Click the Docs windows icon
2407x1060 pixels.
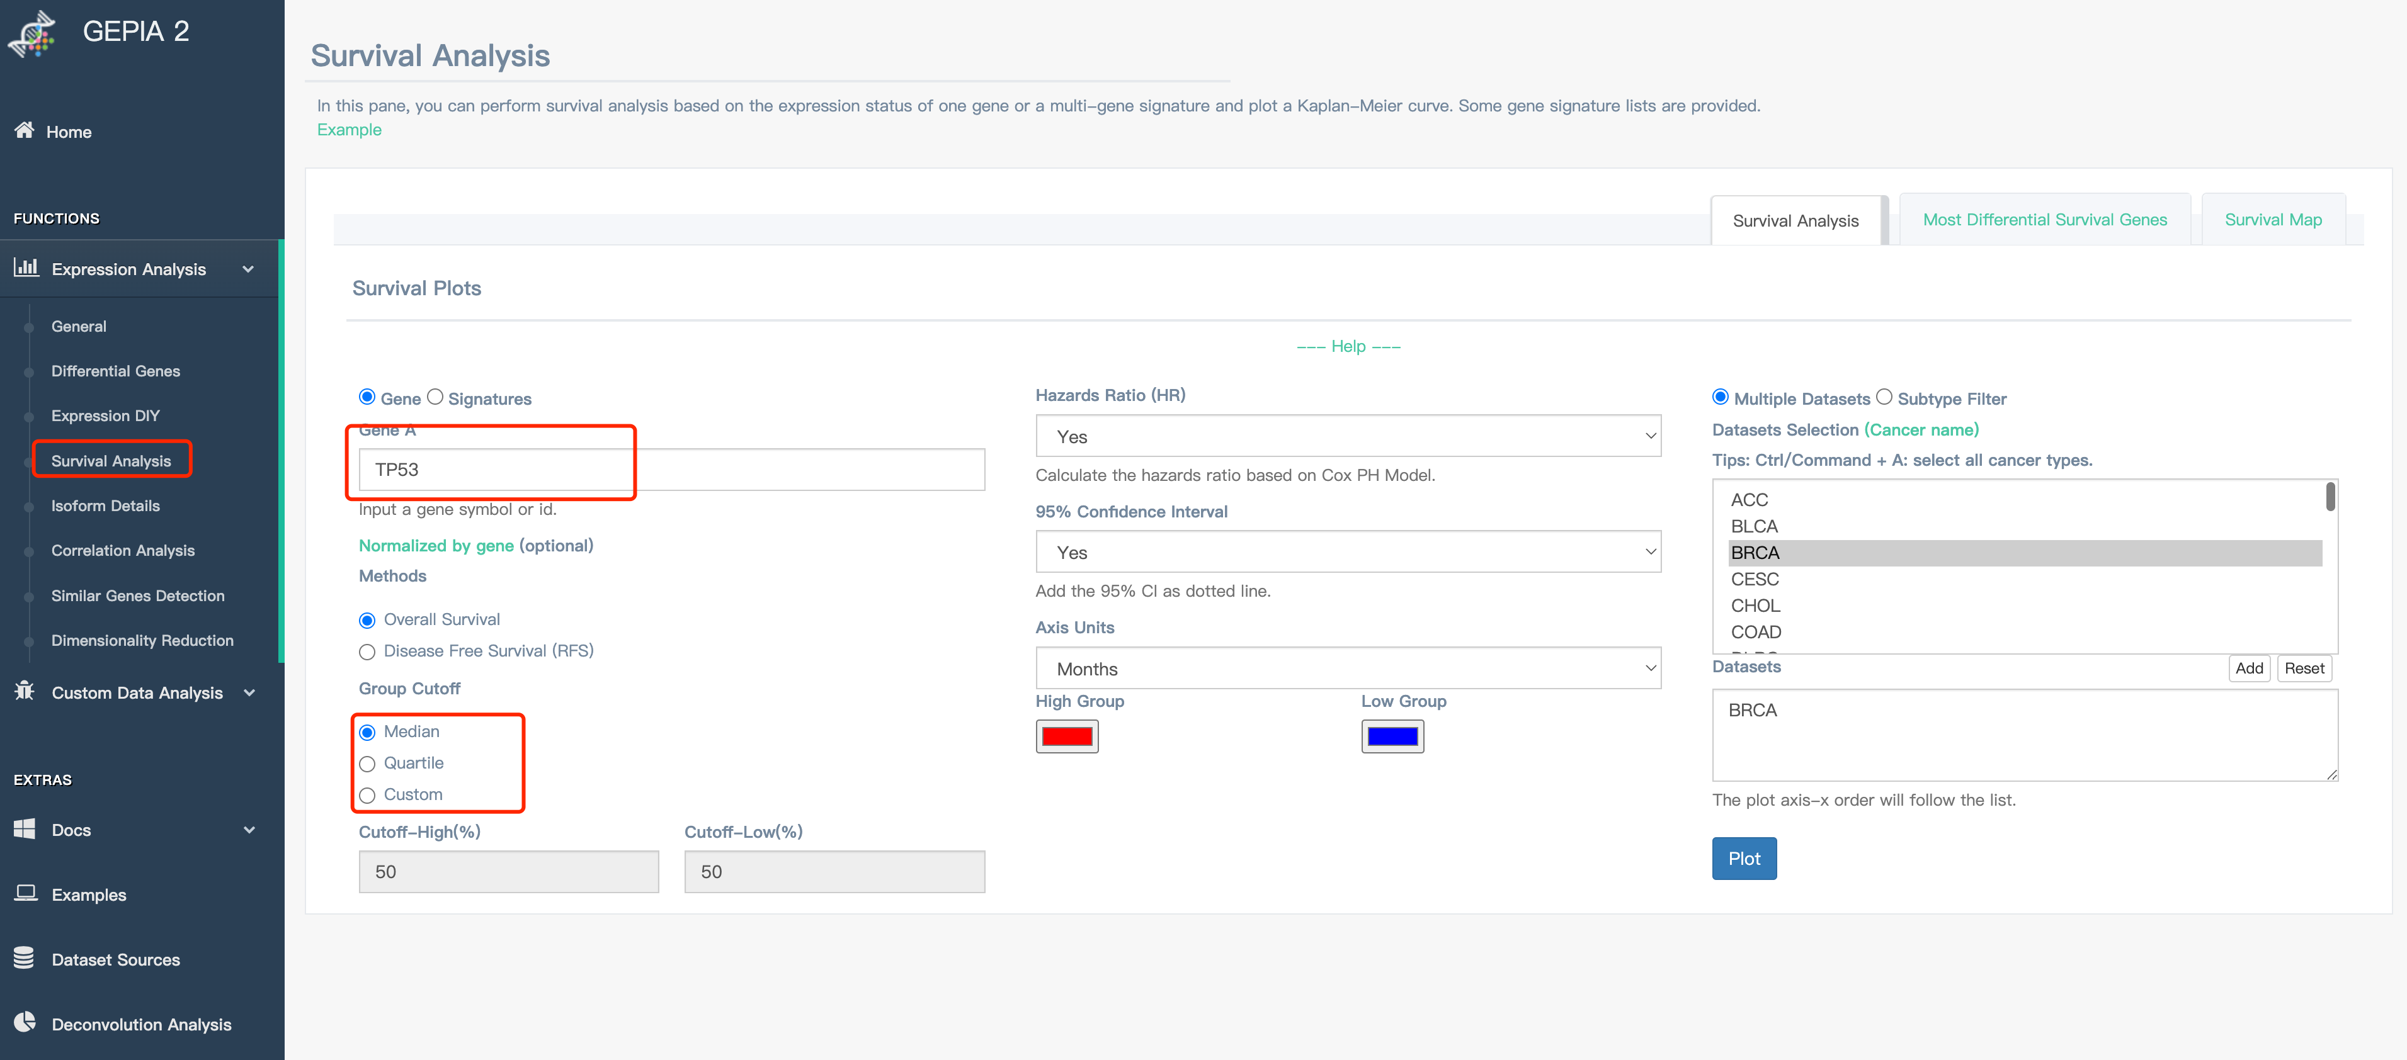coord(25,828)
